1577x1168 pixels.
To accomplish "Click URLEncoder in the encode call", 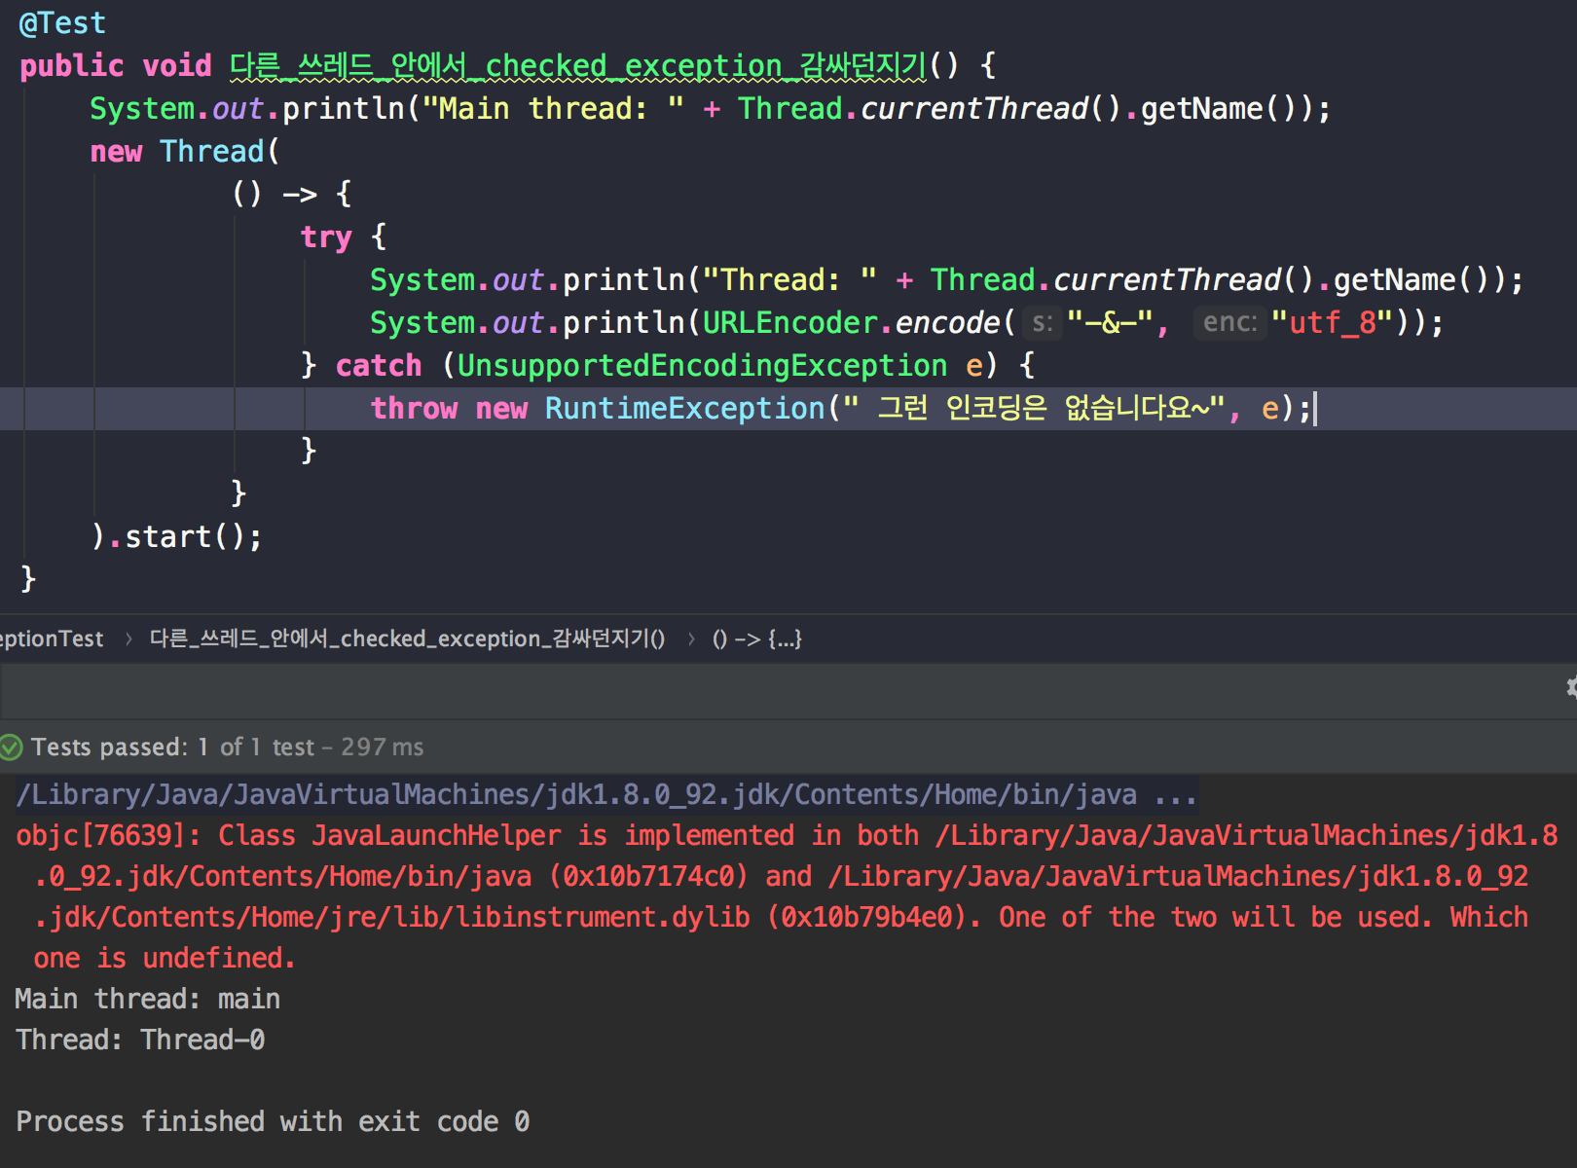I will click(x=789, y=322).
